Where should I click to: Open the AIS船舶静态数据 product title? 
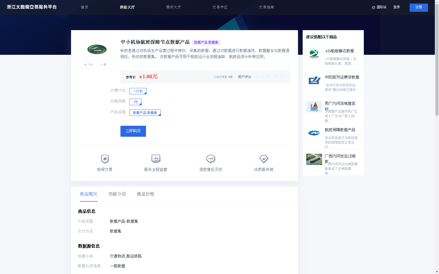coord(339,51)
